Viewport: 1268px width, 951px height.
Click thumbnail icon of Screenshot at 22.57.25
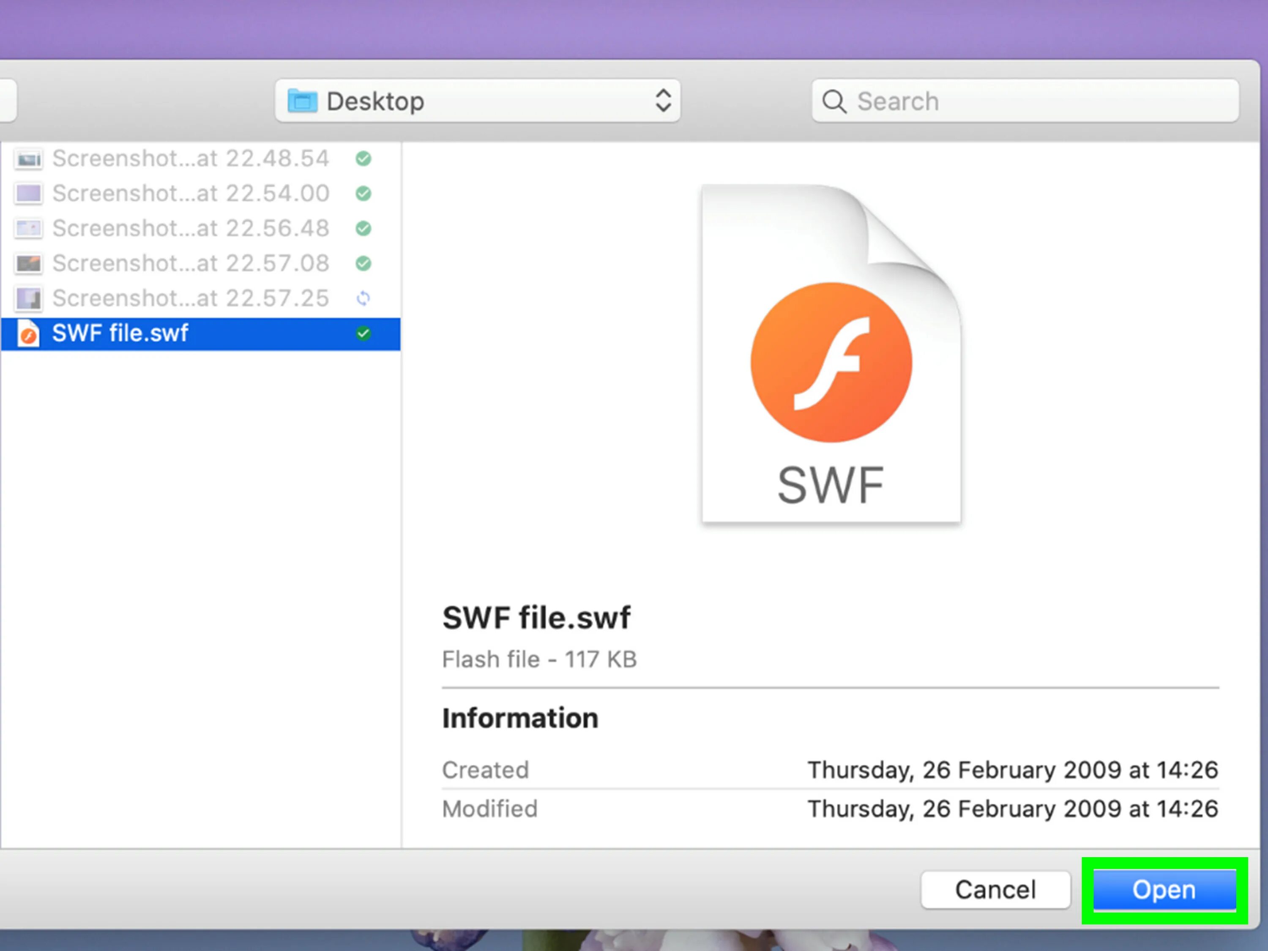coord(28,299)
